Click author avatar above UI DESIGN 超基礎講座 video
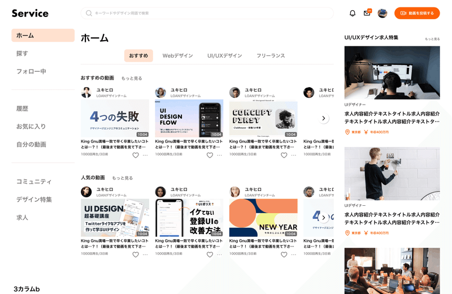Viewport: 452px width, 294px height. pyautogui.click(x=86, y=192)
